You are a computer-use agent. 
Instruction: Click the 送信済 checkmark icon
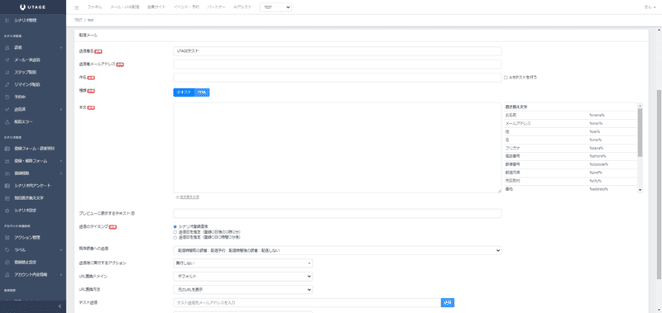[7, 110]
